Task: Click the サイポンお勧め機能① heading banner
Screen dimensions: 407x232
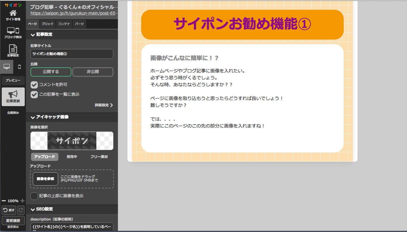Action: [x=242, y=25]
